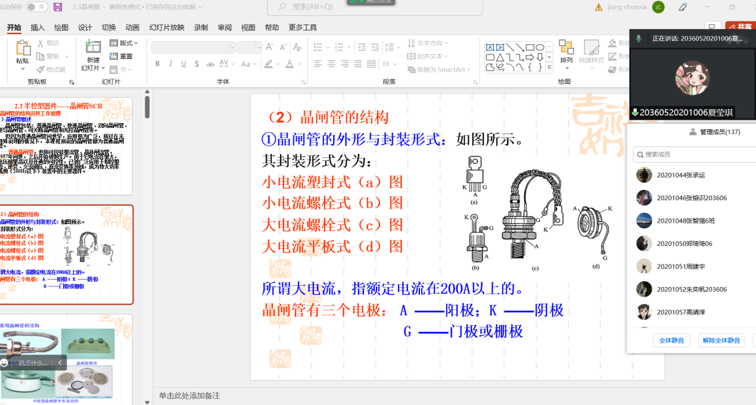Click the Reset slide (重置) icon
756x405 pixels.
click(x=121, y=57)
